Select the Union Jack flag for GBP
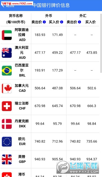 pos(7,159)
